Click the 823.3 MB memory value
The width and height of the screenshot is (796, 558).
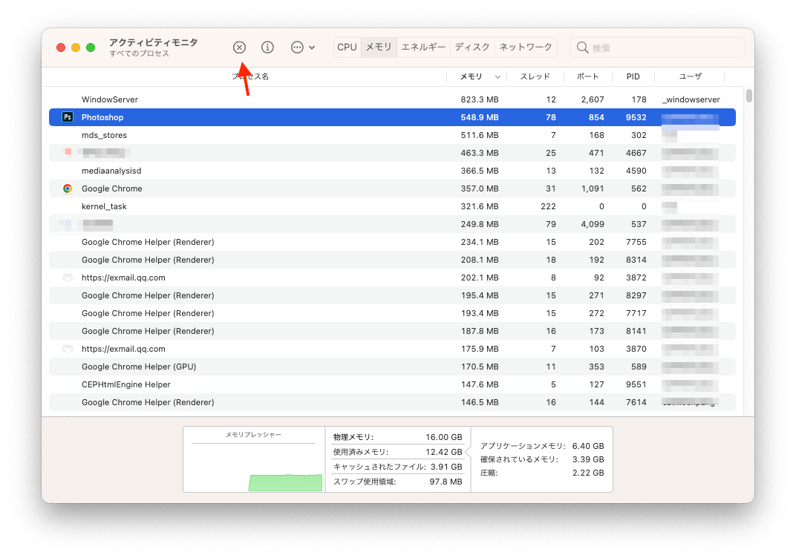pos(480,99)
